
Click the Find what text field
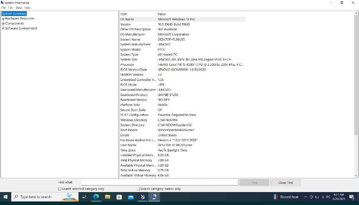tap(159, 183)
